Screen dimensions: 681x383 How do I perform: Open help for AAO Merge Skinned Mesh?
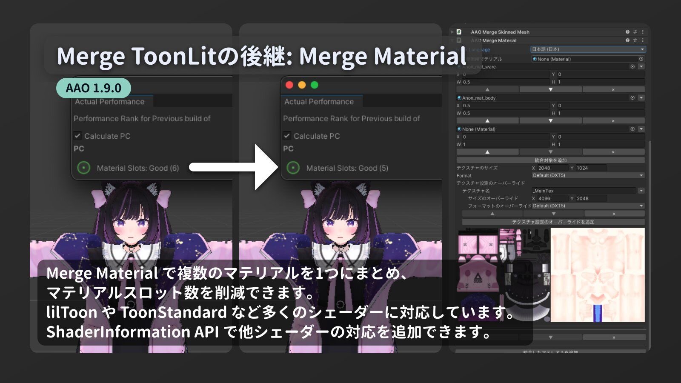[627, 32]
